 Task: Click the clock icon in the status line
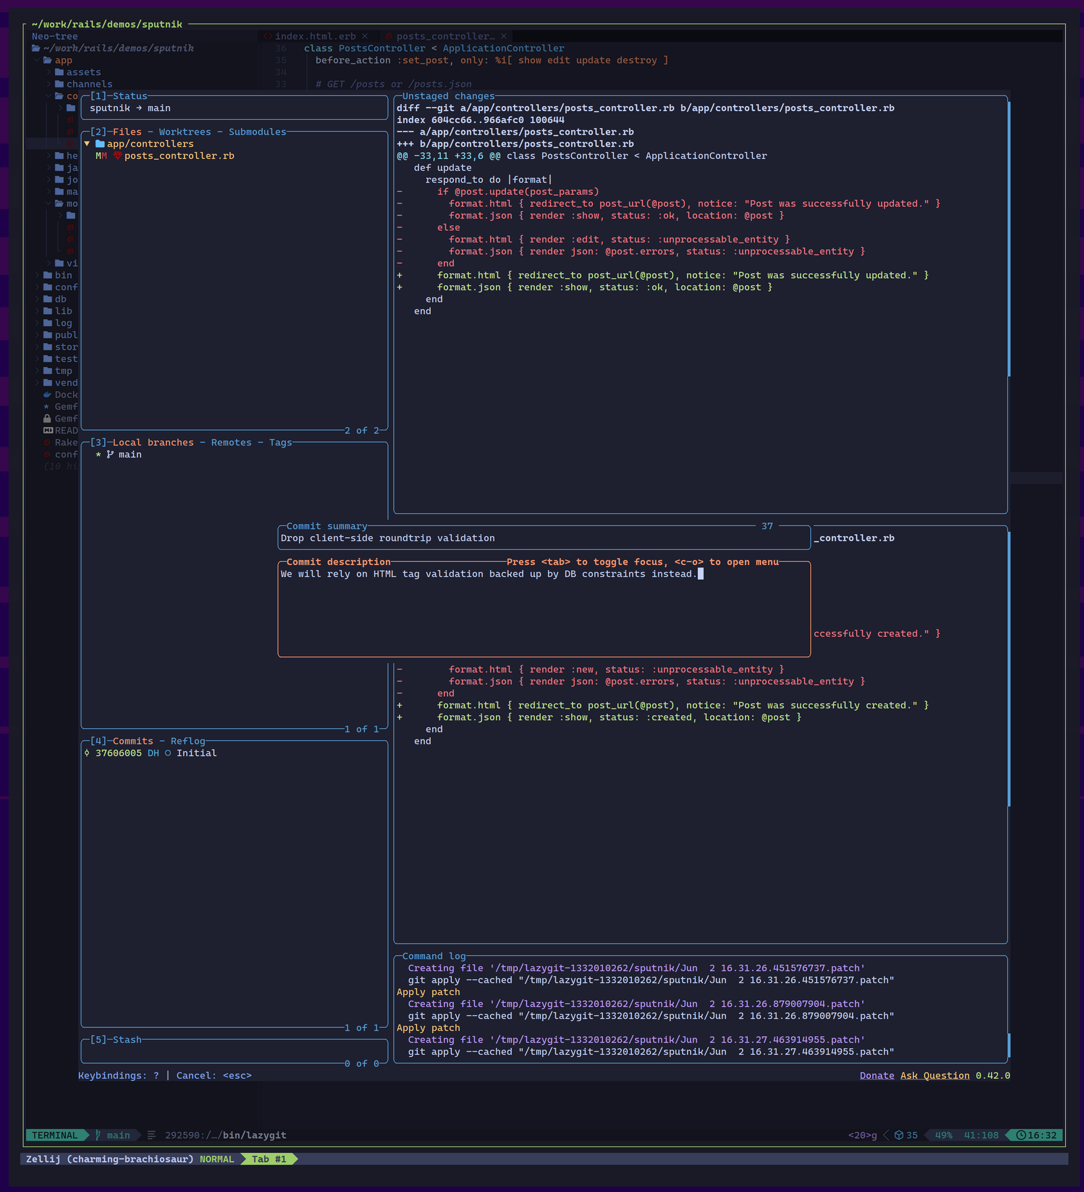coord(1020,1136)
